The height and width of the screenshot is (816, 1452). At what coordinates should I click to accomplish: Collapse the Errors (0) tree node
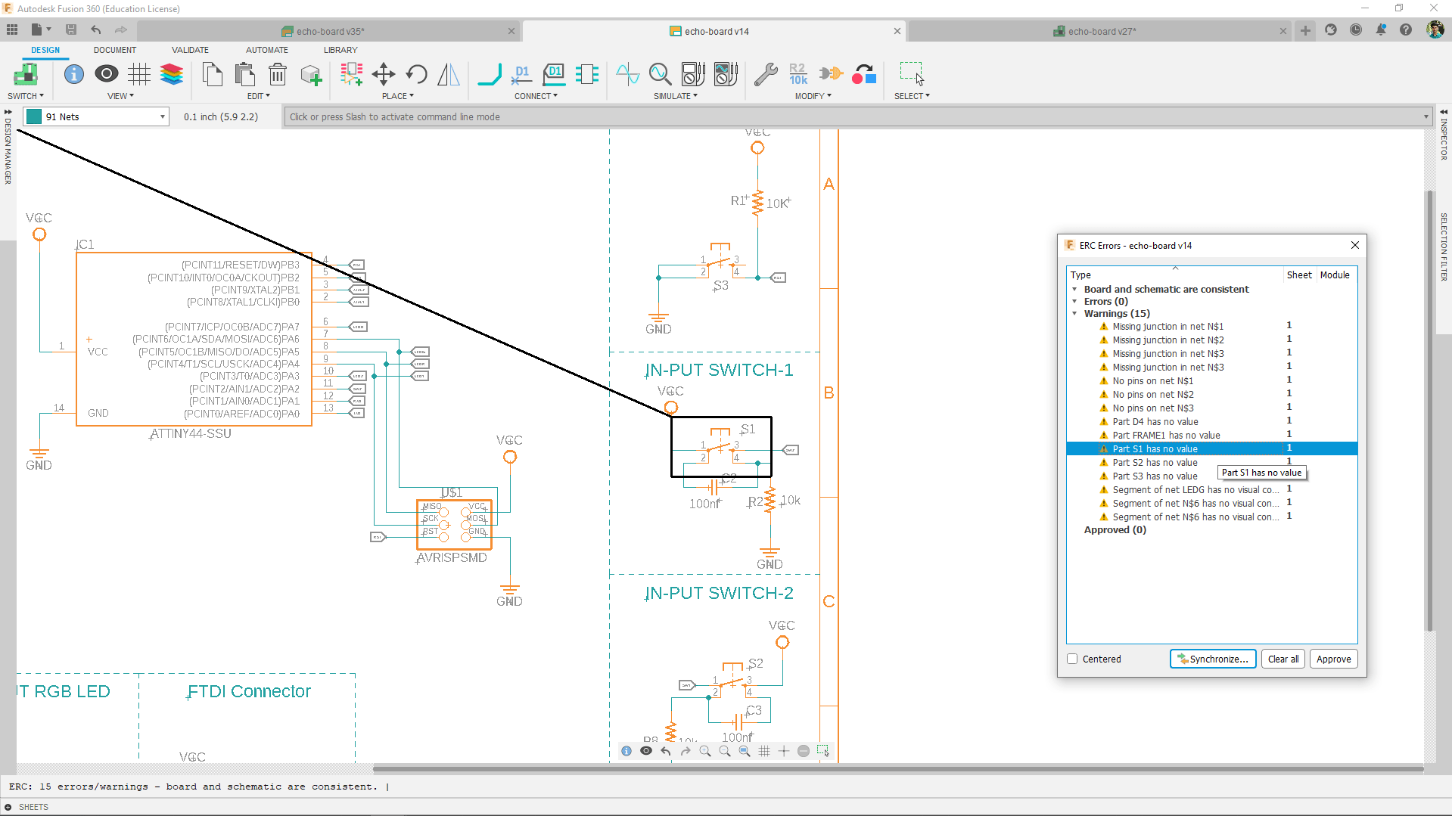pos(1074,302)
